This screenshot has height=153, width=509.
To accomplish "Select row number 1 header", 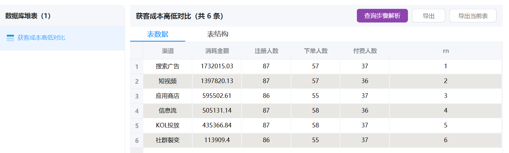I will pos(137,67).
